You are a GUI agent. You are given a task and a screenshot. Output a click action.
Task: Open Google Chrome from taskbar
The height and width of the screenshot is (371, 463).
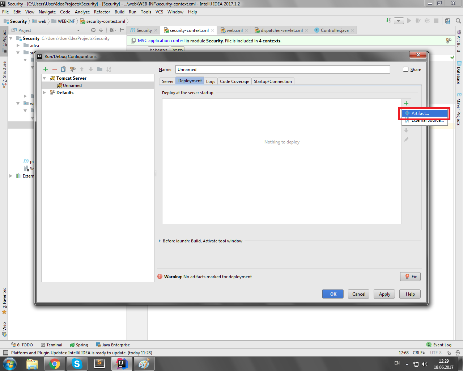click(x=55, y=363)
